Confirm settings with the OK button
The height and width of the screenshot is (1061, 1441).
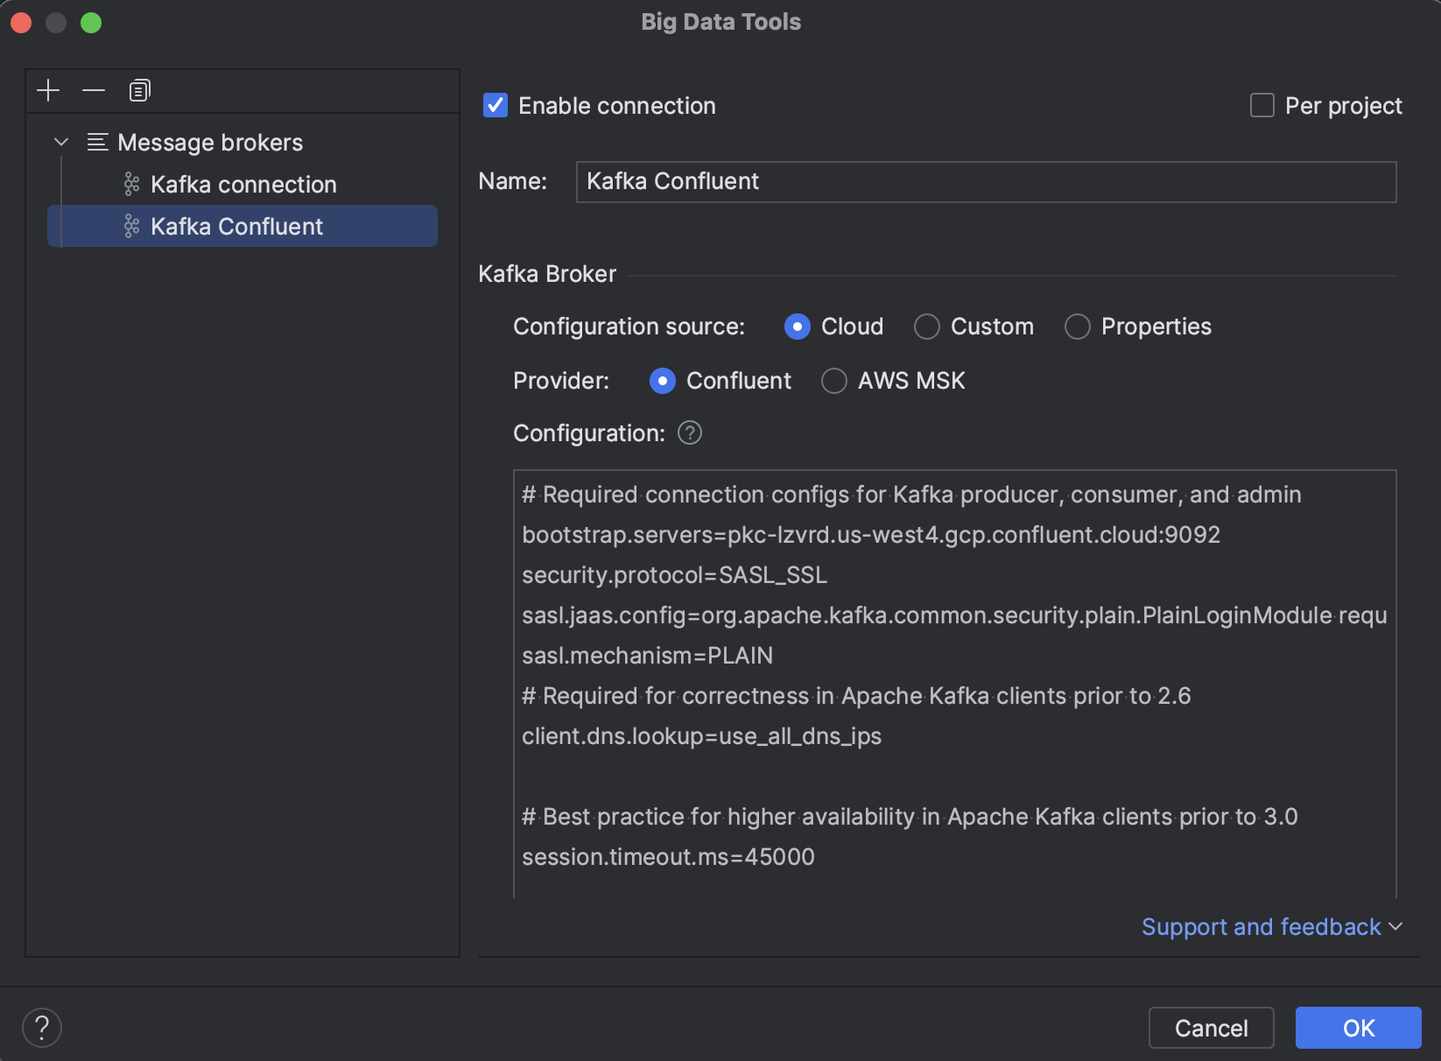point(1358,1028)
